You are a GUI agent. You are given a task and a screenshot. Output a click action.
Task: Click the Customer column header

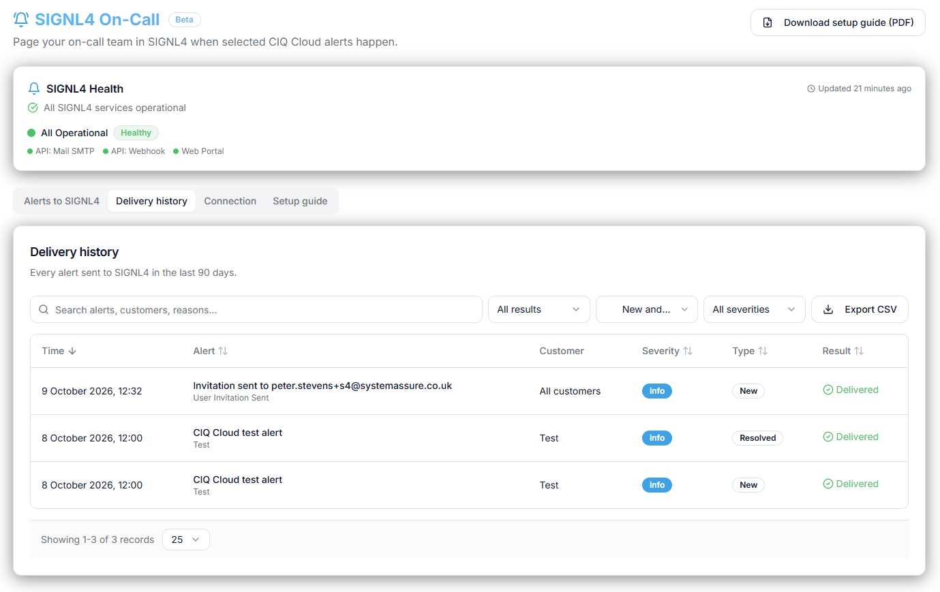point(562,351)
